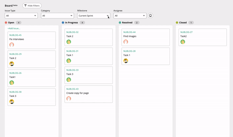The image size is (233, 137).
Task: Click the In Progress count badge
Action: [x=82, y=23]
